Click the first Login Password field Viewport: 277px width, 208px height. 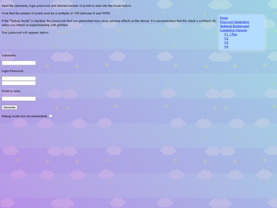[19, 79]
